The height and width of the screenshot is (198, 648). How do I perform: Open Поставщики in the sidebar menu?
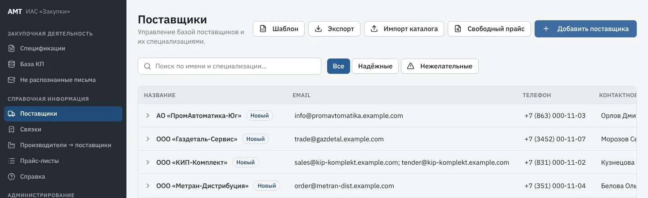tap(63, 113)
